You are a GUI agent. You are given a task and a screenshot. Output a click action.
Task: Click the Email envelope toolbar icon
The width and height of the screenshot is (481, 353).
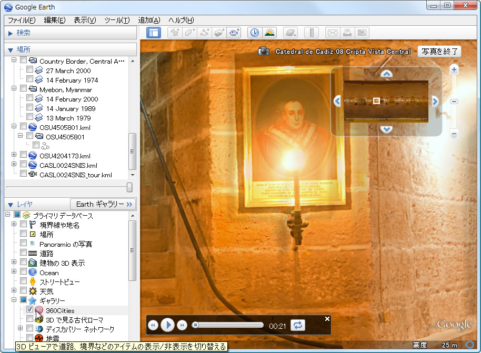click(x=333, y=33)
